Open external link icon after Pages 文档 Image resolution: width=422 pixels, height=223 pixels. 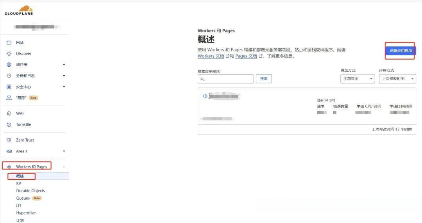(261, 56)
